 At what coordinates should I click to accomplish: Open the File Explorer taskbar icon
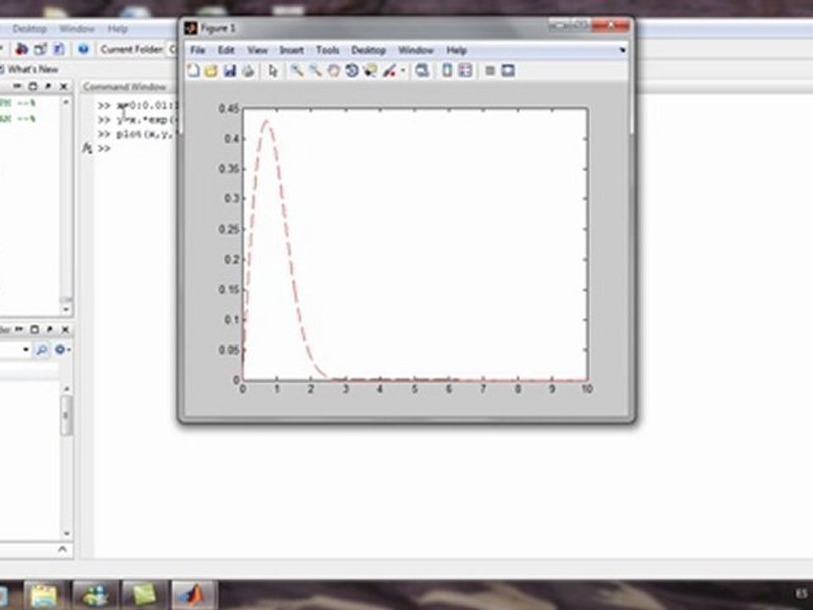[x=43, y=595]
